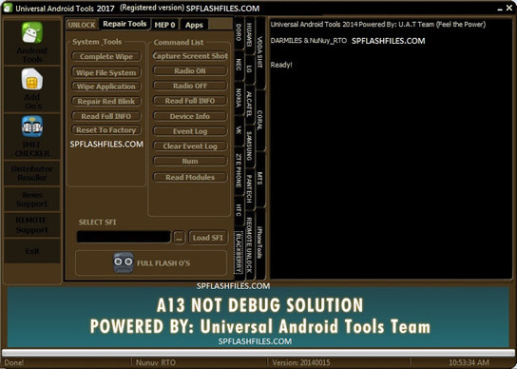517x369 pixels.
Task: Click Read Full INFO under System Tools
Action: point(106,116)
